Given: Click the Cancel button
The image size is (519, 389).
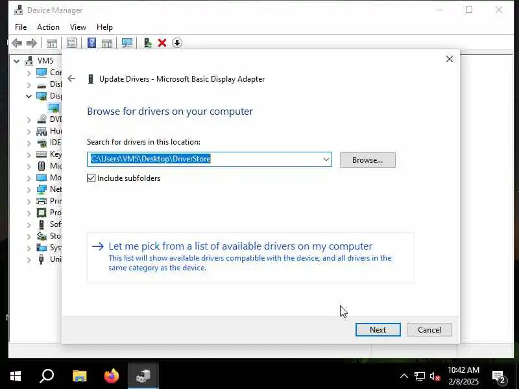Looking at the screenshot, I should coord(429,330).
